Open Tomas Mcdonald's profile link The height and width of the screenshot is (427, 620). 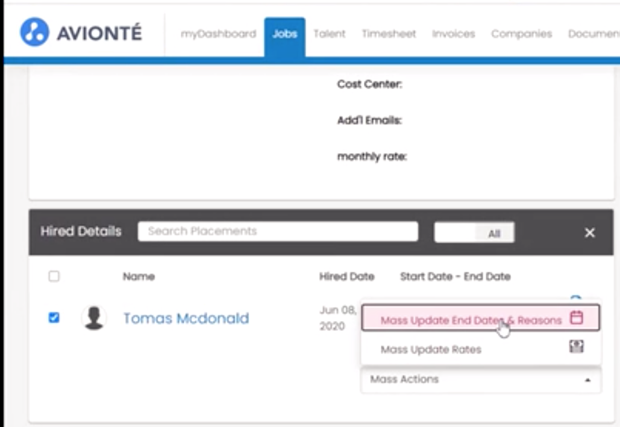(x=186, y=318)
